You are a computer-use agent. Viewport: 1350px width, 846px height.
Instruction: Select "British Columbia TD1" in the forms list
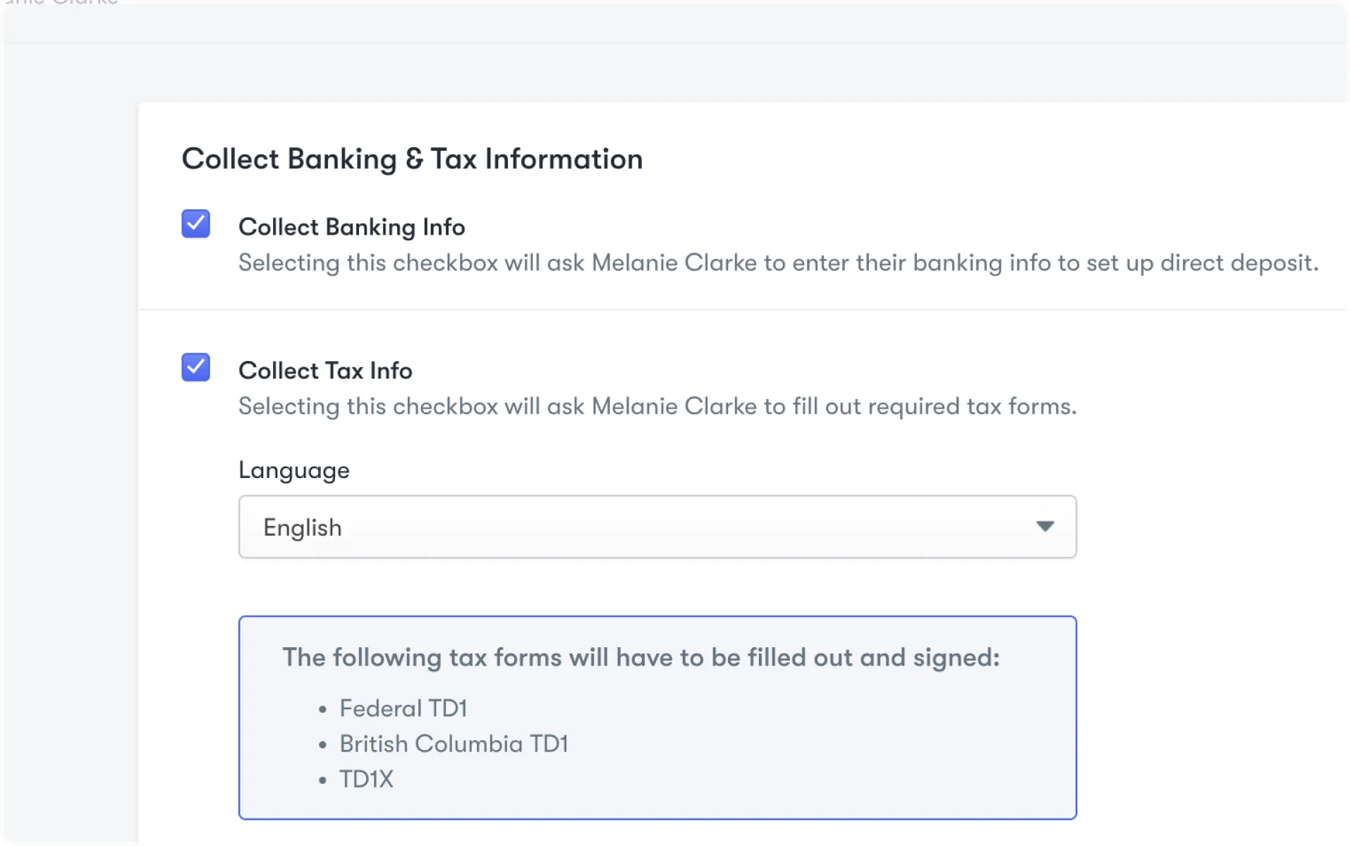click(454, 744)
